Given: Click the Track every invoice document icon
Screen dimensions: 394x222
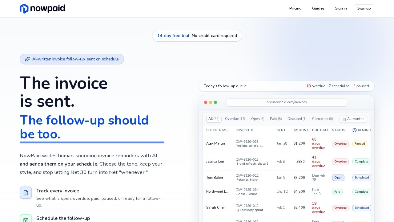Looking at the screenshot, I should tap(26, 193).
